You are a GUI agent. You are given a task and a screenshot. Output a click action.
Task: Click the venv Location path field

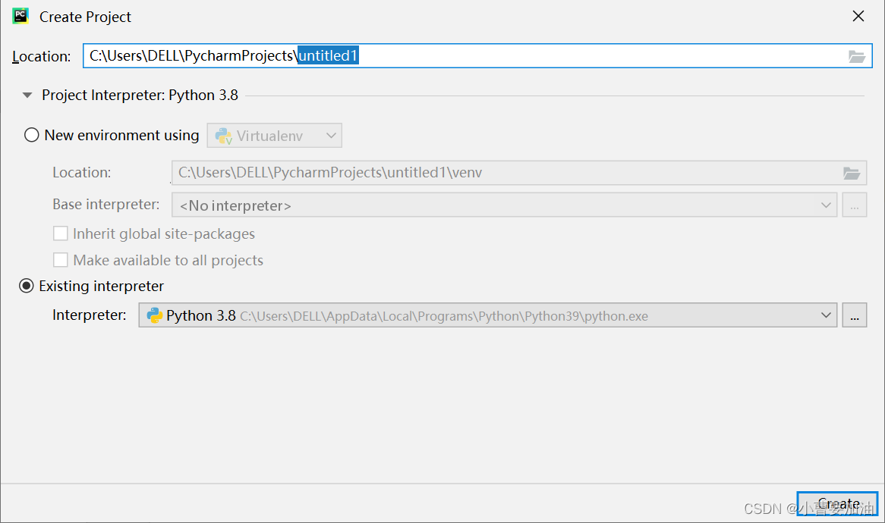point(518,173)
